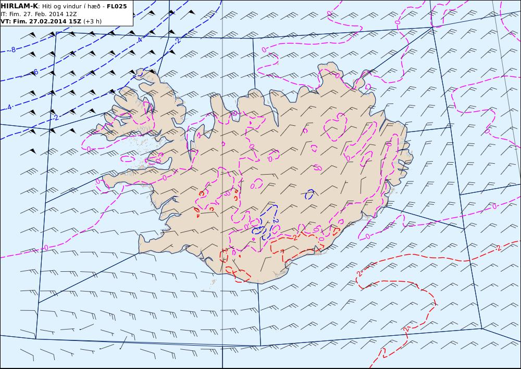Image resolution: width=521 pixels, height=369 pixels.
Task: Click the blue -8 isotherm label
Action: [13, 50]
